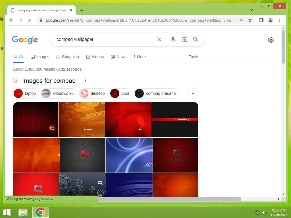Select the All results tab
291x218 pixels.
(x=18, y=57)
